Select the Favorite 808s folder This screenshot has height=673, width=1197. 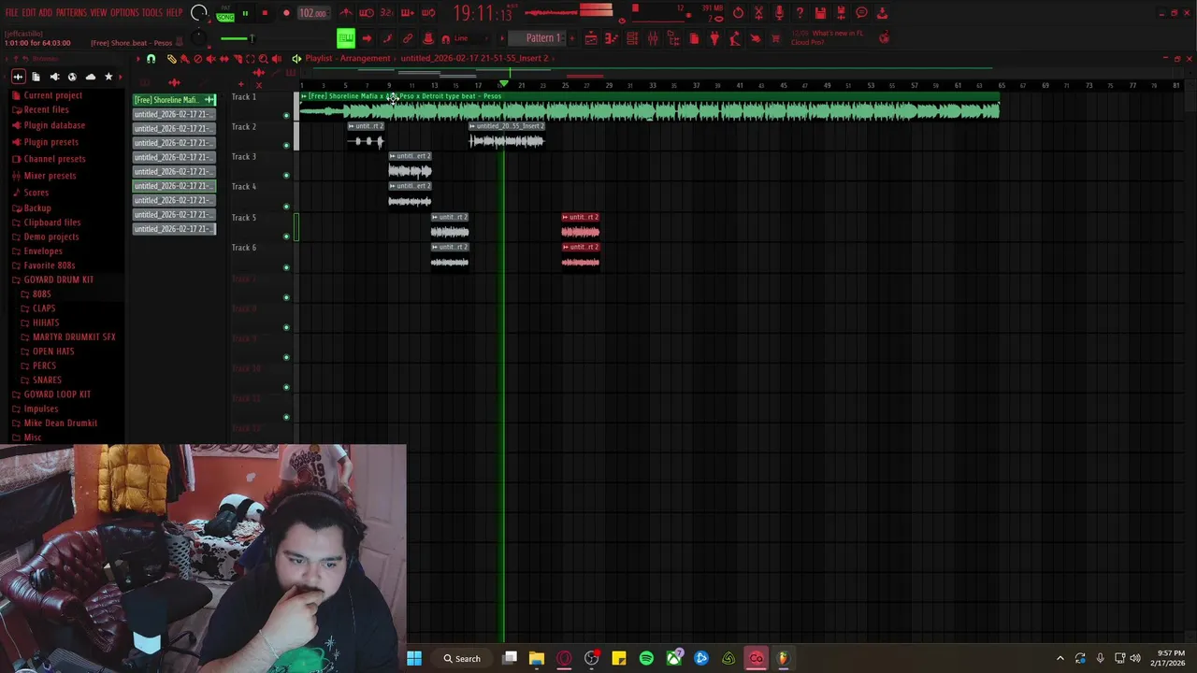tap(49, 265)
